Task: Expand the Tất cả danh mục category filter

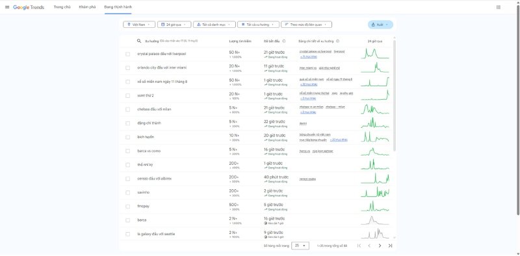Action: (214, 25)
